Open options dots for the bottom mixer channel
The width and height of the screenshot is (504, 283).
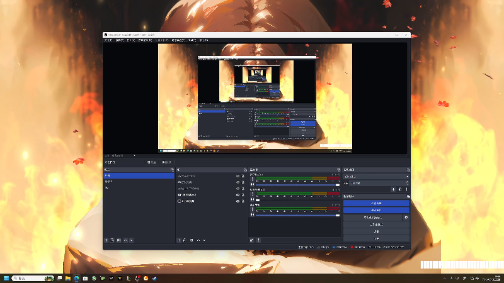pyautogui.click(x=253, y=209)
